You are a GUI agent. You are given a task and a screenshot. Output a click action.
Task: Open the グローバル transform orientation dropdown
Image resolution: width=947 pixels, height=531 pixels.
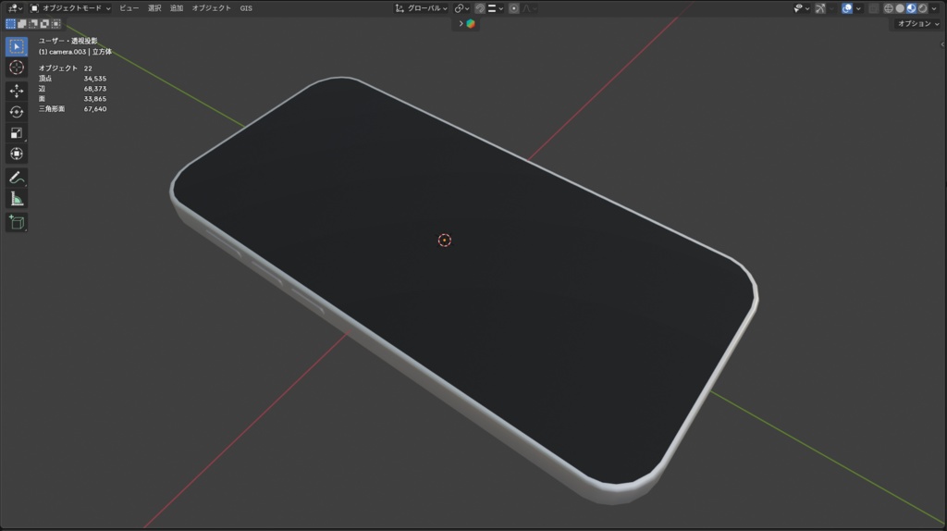click(x=421, y=7)
